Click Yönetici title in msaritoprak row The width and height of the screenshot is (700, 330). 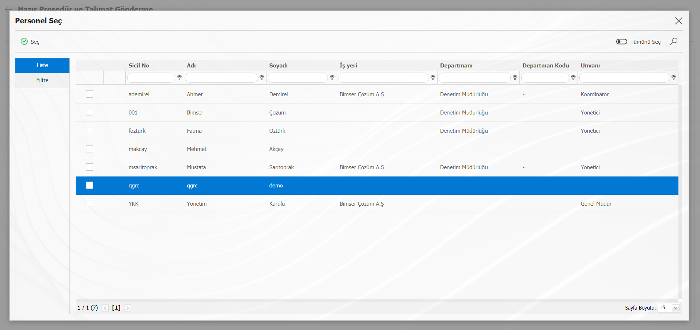tap(590, 167)
